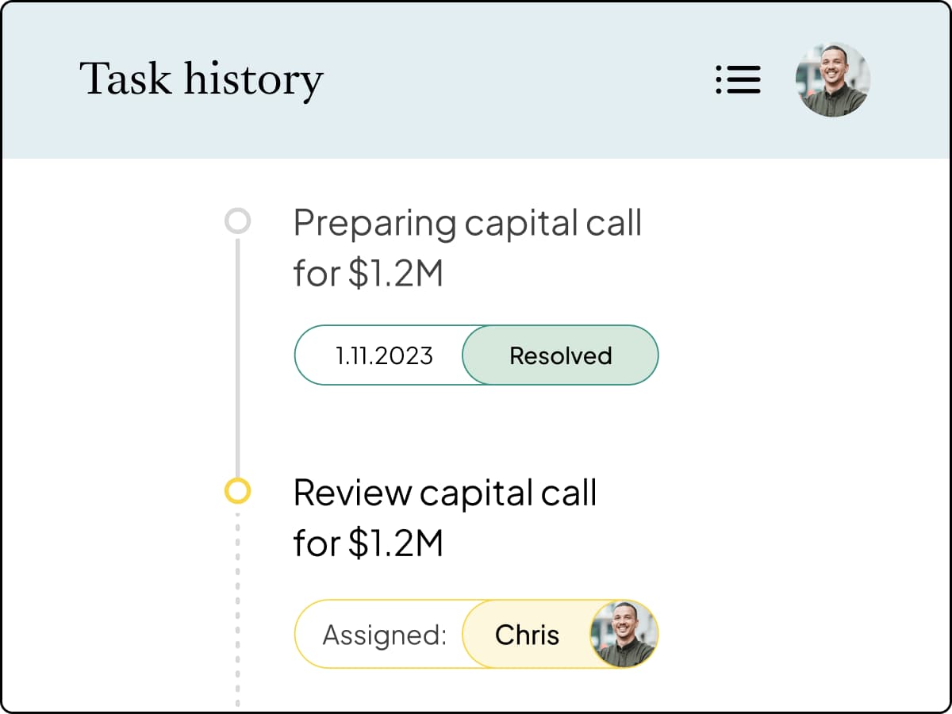
Task: Click the word 'history' in the header title
Action: point(253,80)
